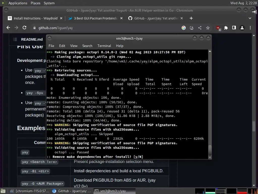Image resolution: width=258 pixels, height=194 pixels.
Task: Click the README.md heading
Action: (32, 39)
